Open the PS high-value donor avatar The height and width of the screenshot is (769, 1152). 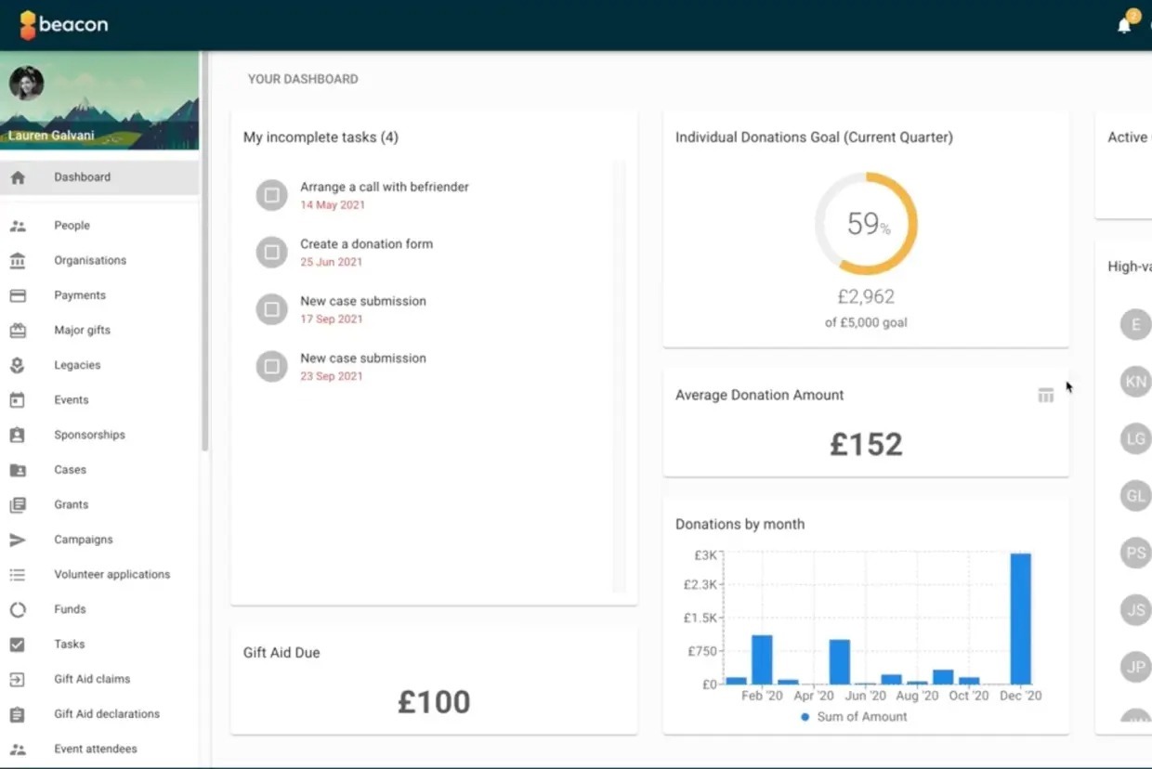(x=1135, y=553)
